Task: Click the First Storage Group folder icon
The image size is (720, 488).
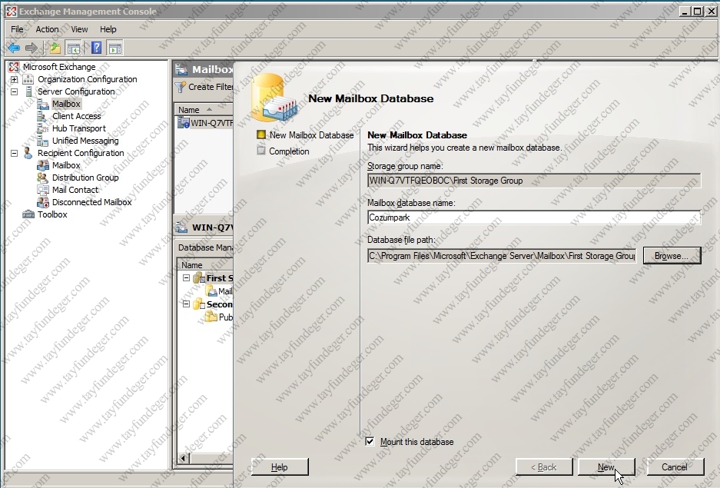Action: coord(199,277)
